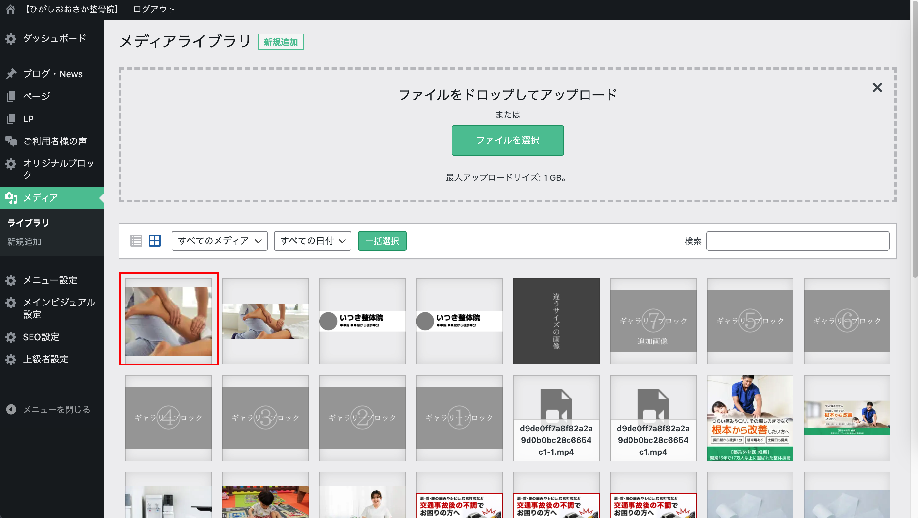Close the upload drop area
Image resolution: width=918 pixels, height=518 pixels.
pyautogui.click(x=877, y=87)
